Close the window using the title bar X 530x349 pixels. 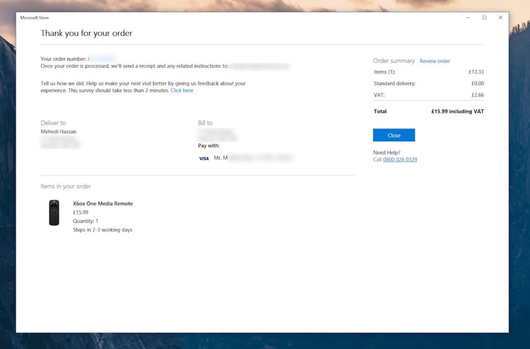click(500, 18)
